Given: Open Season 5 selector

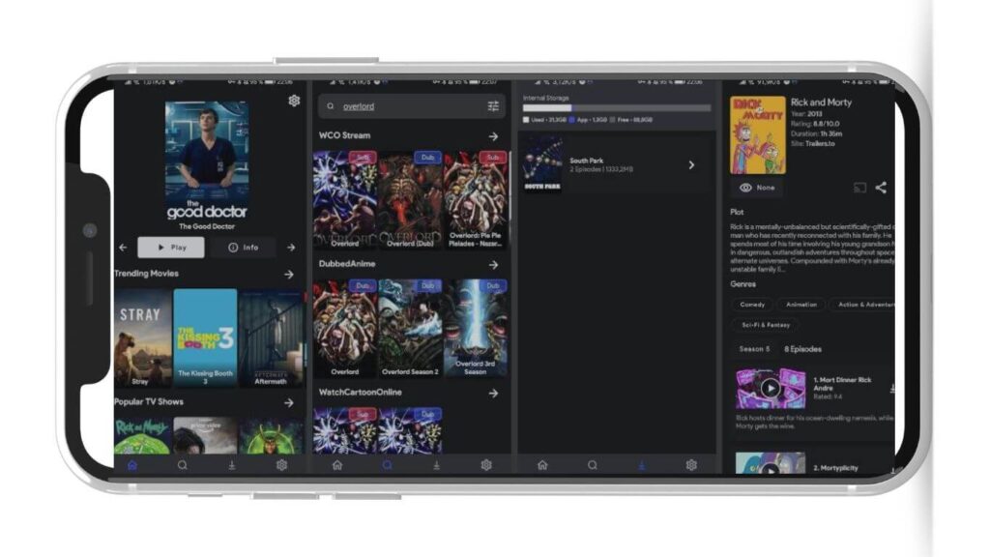Looking at the screenshot, I should coord(754,348).
